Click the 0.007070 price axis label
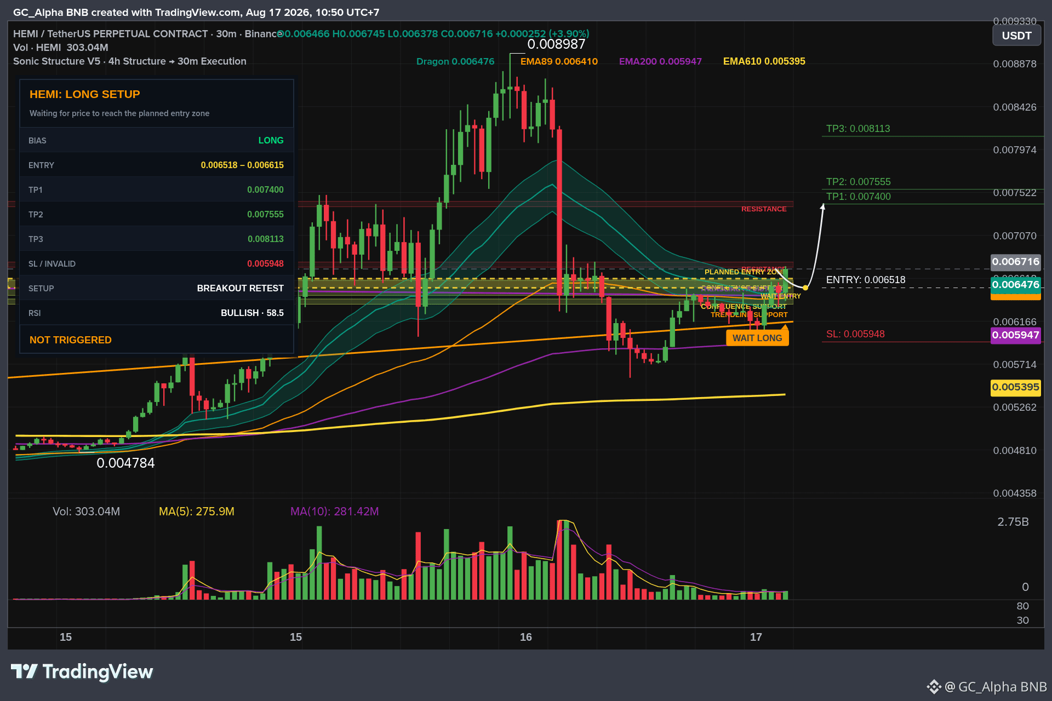Screen dimensions: 1052x701 [x=1015, y=236]
